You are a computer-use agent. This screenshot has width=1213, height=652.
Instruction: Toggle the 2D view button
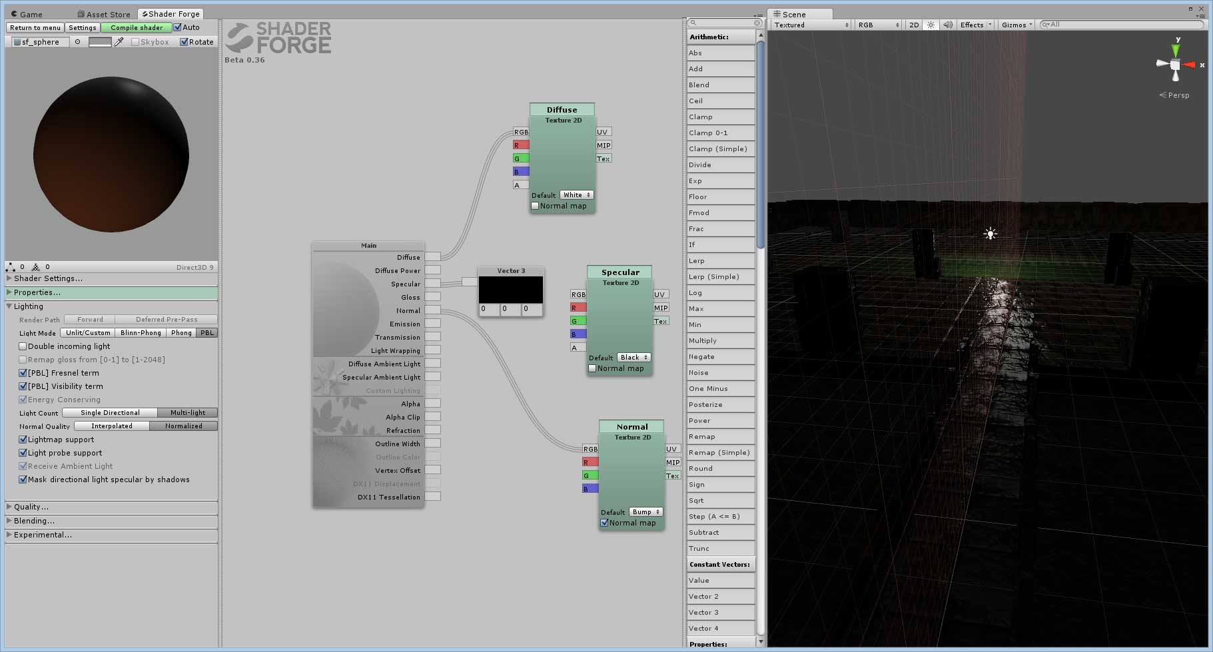pos(914,25)
